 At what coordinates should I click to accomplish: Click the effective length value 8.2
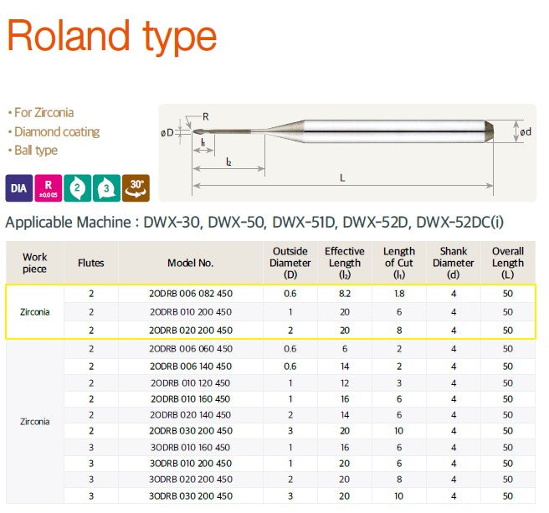(345, 294)
